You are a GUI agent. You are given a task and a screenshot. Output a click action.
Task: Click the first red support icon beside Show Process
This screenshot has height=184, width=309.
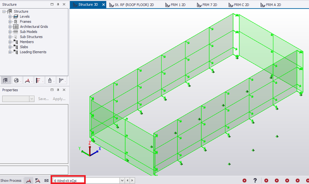click(x=29, y=181)
